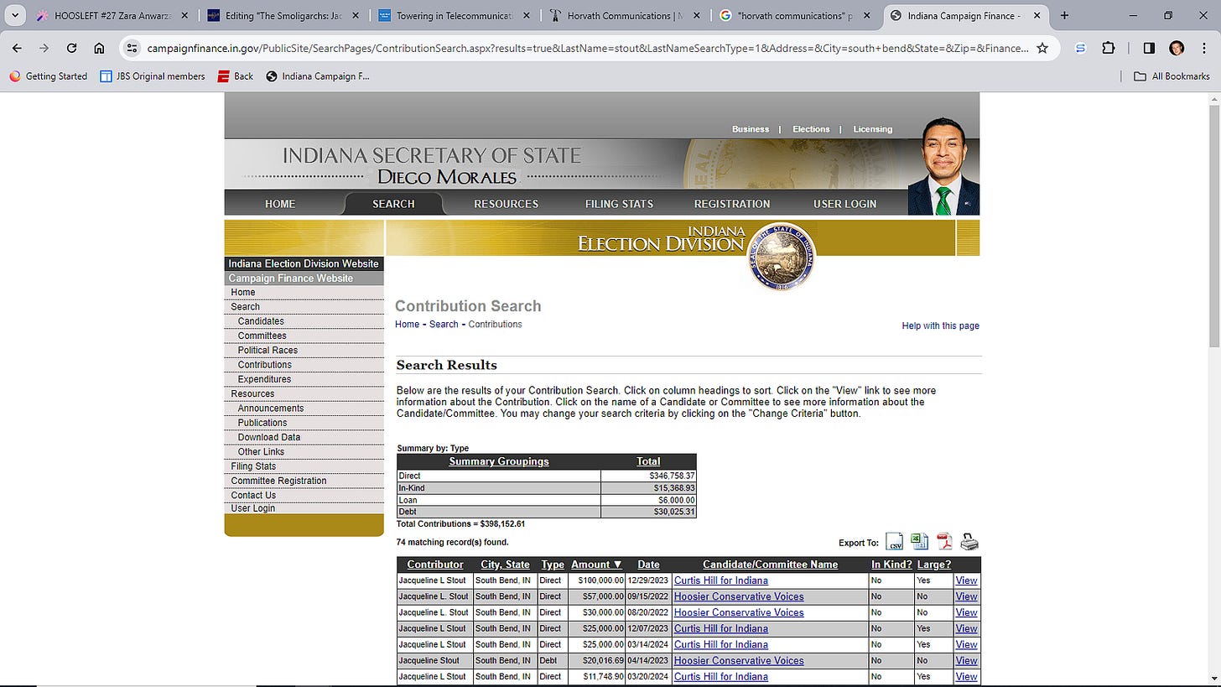Close the Horvath Communications tab

(x=695, y=15)
